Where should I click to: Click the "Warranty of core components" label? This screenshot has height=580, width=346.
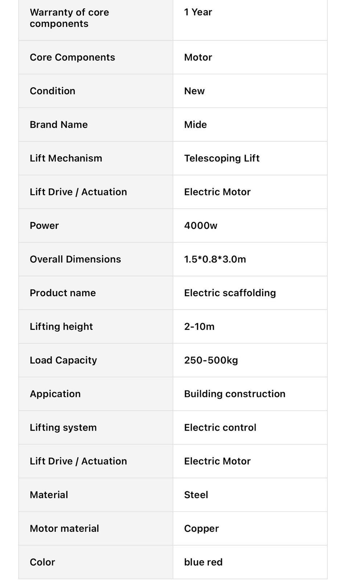[x=69, y=18]
